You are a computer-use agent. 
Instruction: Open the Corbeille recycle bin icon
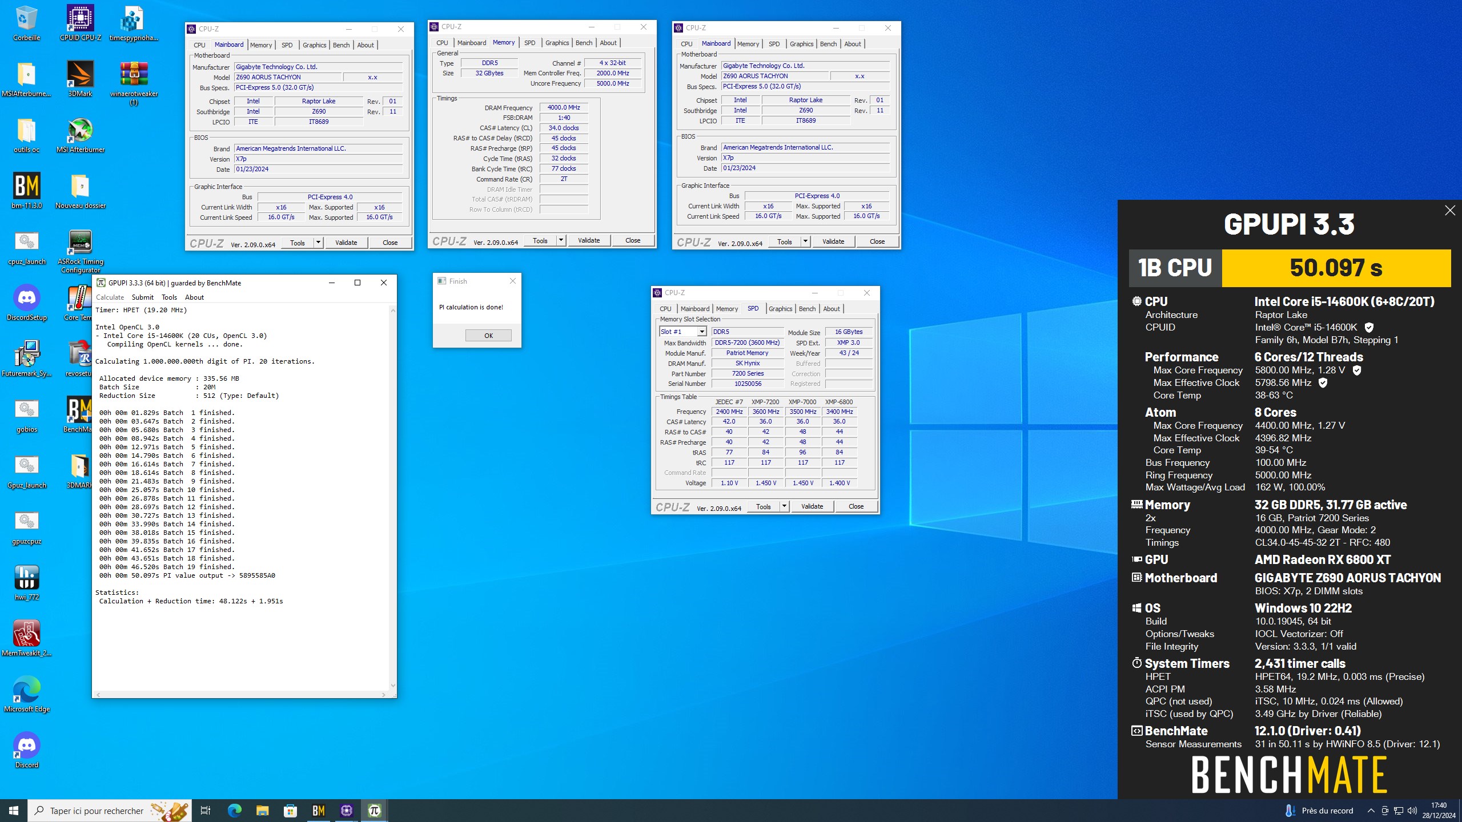(26, 23)
